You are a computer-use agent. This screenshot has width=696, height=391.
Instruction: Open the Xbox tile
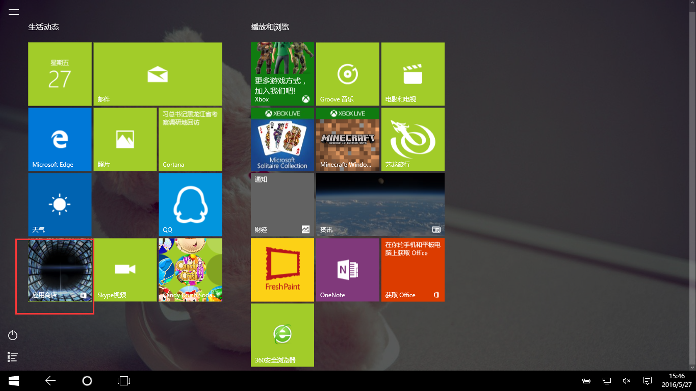[x=282, y=74]
